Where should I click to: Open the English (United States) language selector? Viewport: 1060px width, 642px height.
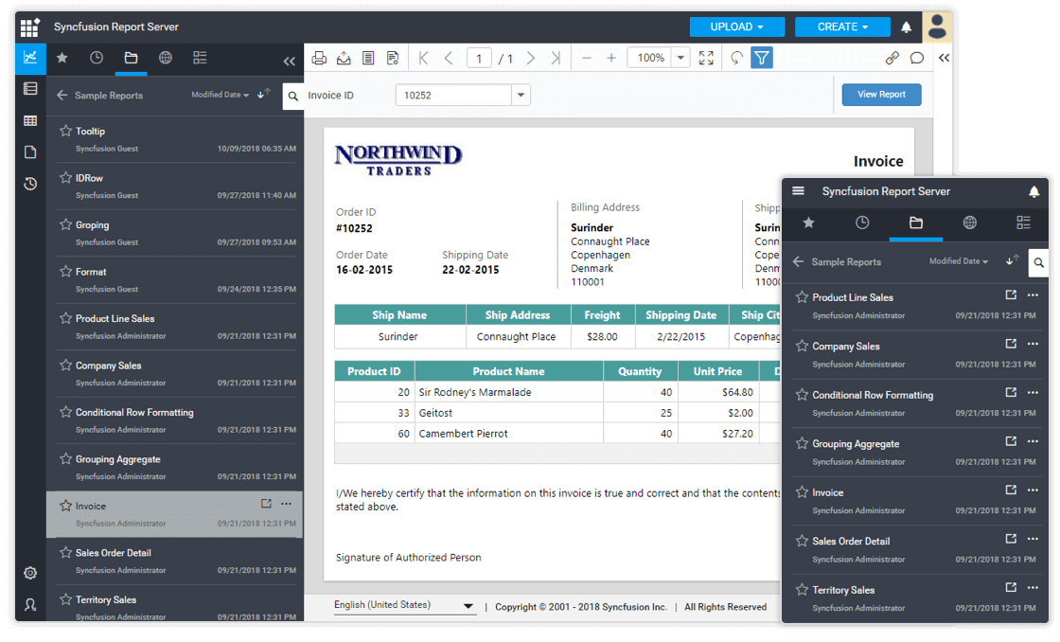[x=405, y=605]
